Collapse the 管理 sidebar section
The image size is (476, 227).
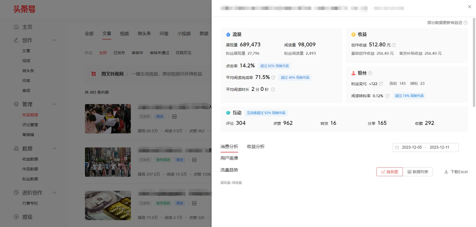point(54,104)
